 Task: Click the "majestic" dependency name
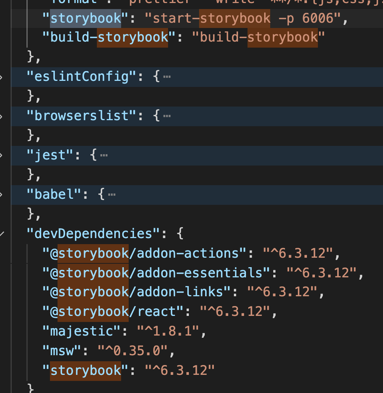pos(82,331)
